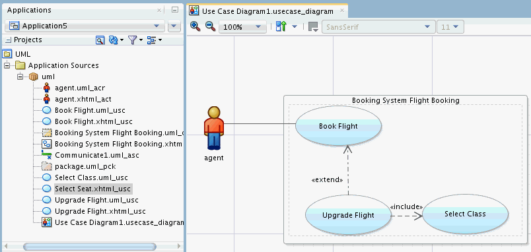Image resolution: width=531 pixels, height=252 pixels.
Task: Click the Select Seat.xhtml_usc use case icon
Action: [x=47, y=189]
